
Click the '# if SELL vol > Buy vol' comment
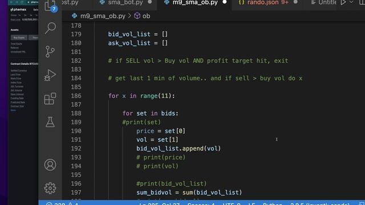(x=198, y=61)
